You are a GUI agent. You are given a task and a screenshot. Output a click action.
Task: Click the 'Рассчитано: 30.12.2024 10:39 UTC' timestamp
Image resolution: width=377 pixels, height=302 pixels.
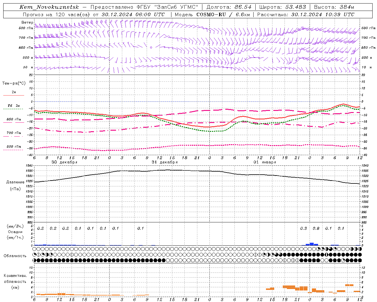tap(306, 14)
